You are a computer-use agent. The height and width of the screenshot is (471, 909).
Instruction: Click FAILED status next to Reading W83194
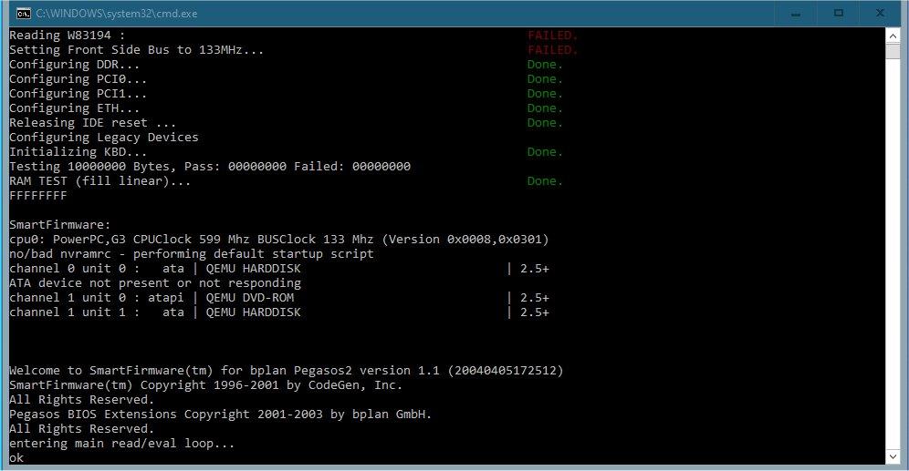click(x=552, y=36)
